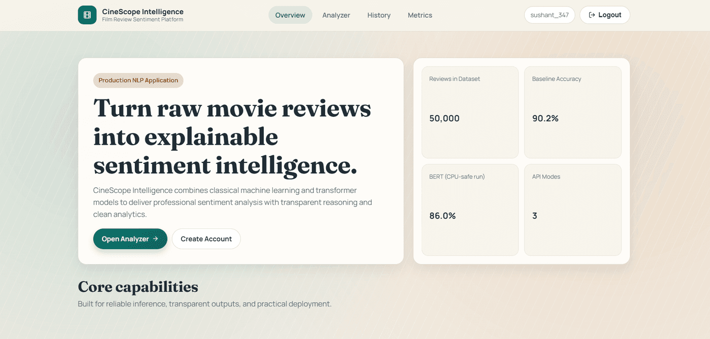Click the logout arrow icon

pos(592,15)
